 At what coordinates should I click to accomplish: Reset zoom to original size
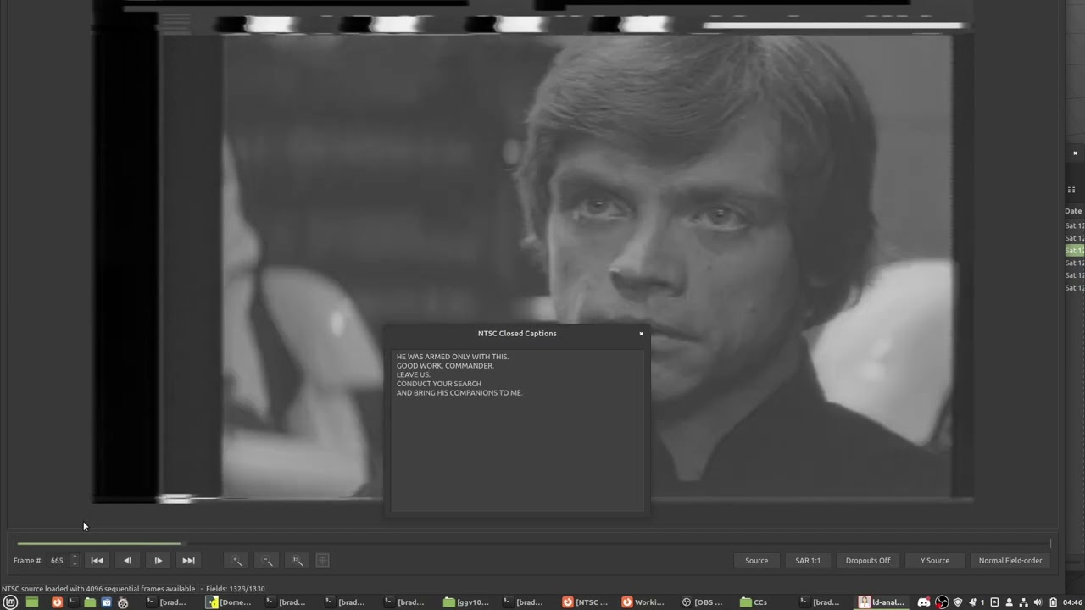(x=298, y=560)
